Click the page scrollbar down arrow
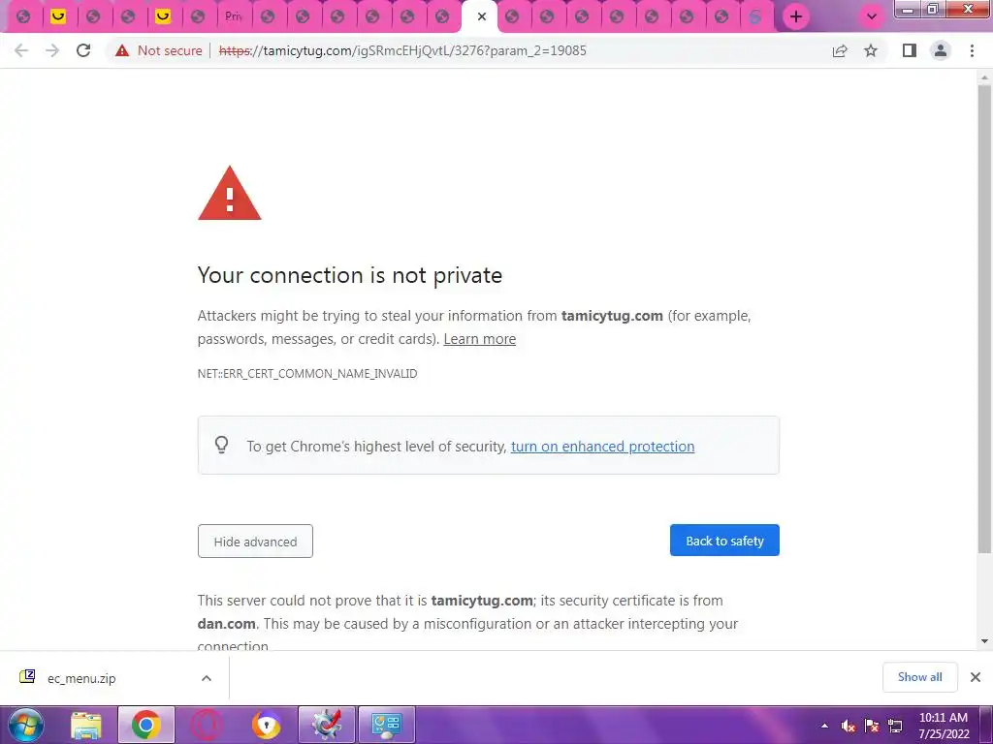Image resolution: width=993 pixels, height=744 pixels. pos(984,641)
